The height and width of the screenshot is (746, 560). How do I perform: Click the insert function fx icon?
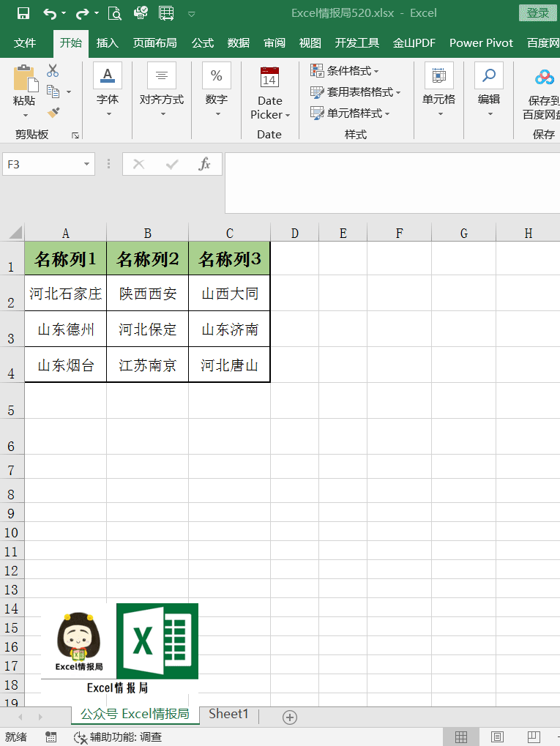coord(204,164)
